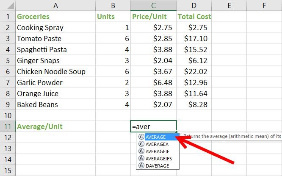The width and height of the screenshot is (282, 176).
Task: Click the fx icon beside AVERAGEA suggestion
Action: [141, 144]
